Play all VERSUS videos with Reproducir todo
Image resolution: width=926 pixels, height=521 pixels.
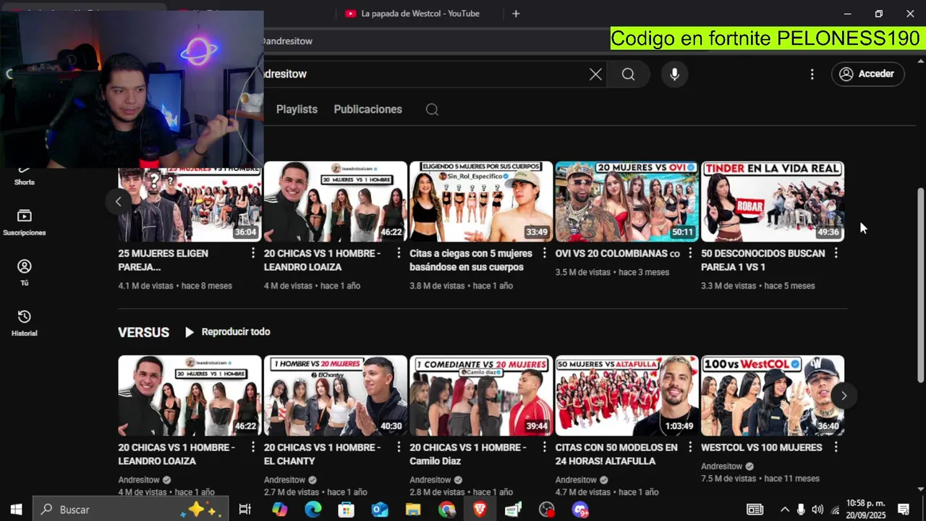point(227,332)
